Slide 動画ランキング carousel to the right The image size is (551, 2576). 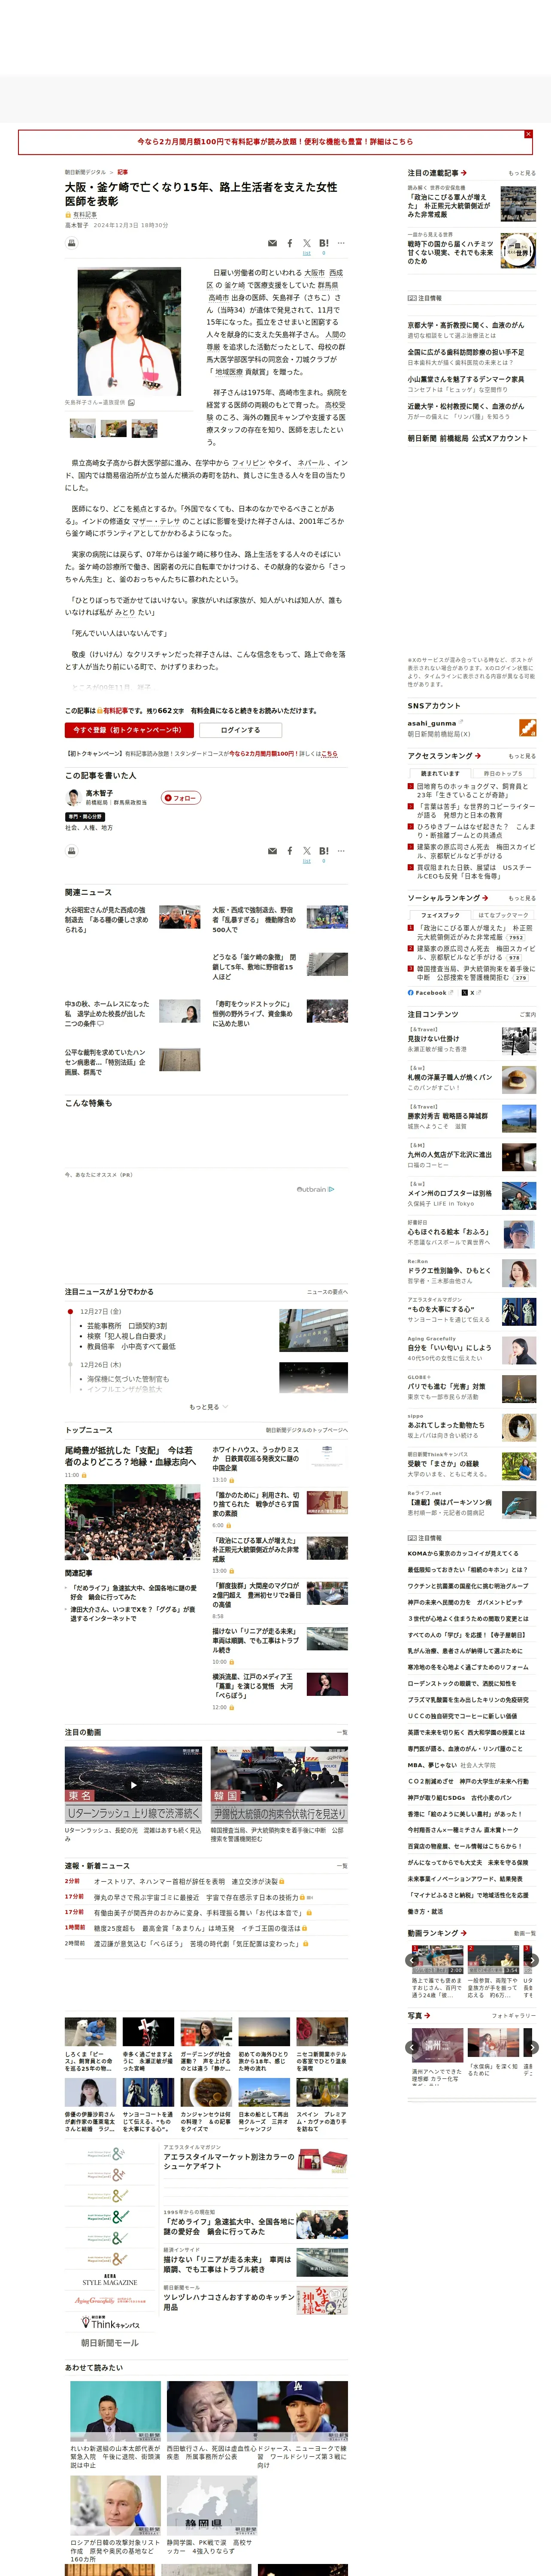(532, 1960)
